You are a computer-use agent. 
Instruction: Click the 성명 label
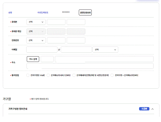[10, 13]
